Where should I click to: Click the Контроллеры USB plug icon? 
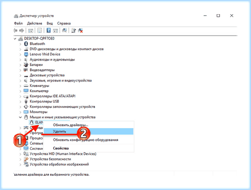point(26,101)
